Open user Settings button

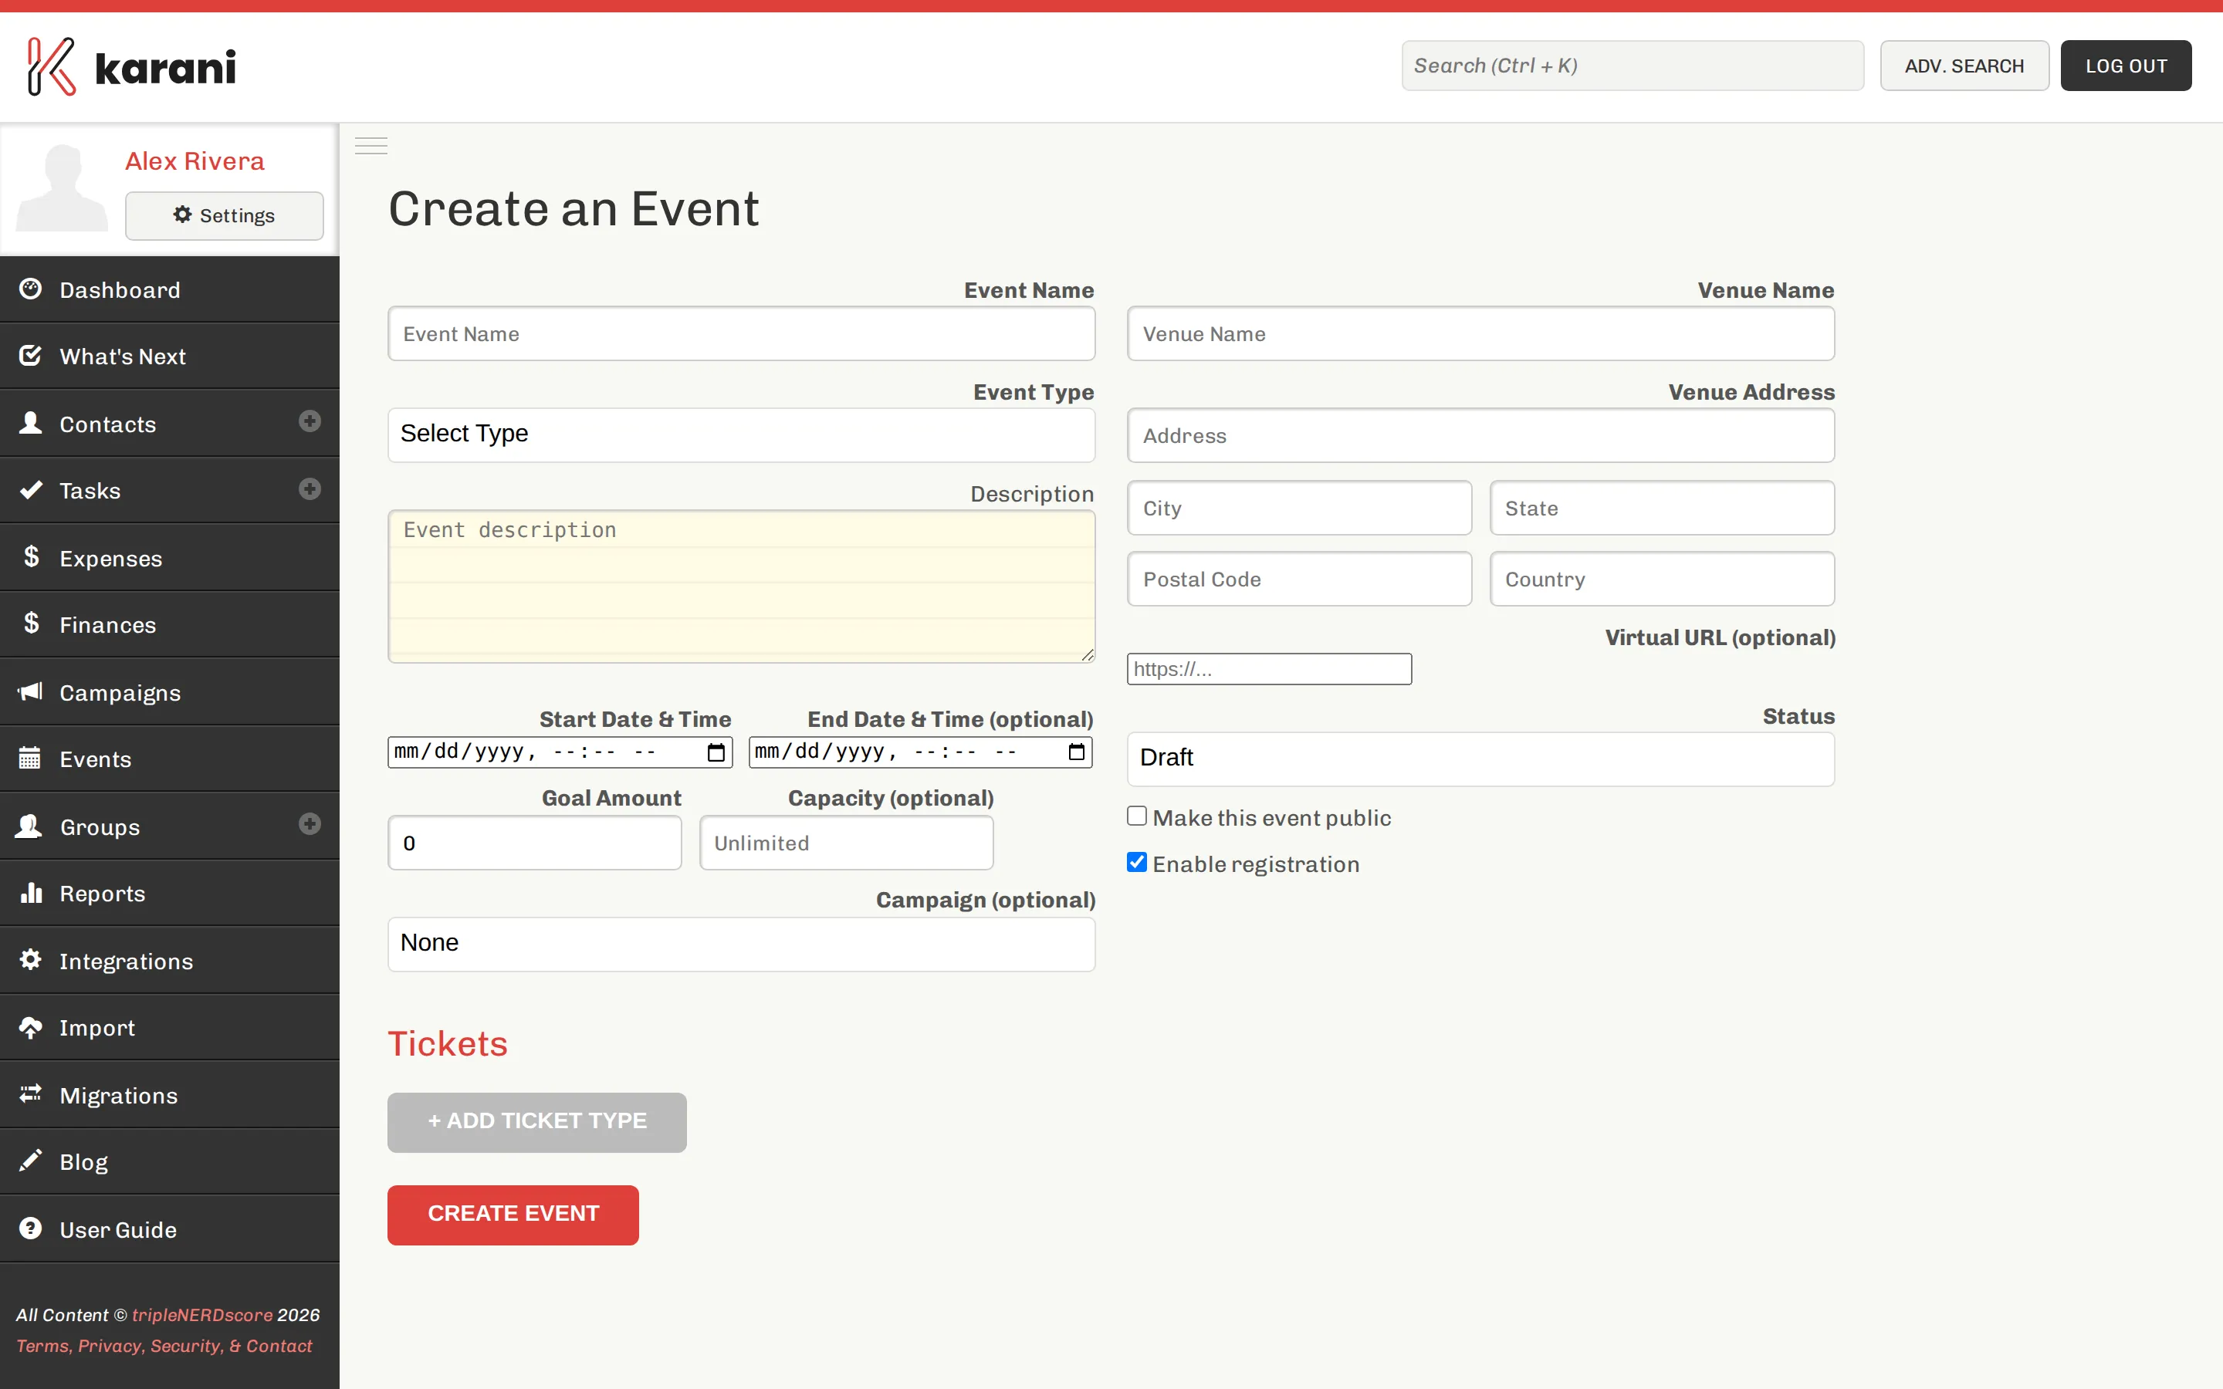(x=224, y=216)
